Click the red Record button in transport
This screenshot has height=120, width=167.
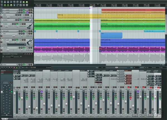14,67
